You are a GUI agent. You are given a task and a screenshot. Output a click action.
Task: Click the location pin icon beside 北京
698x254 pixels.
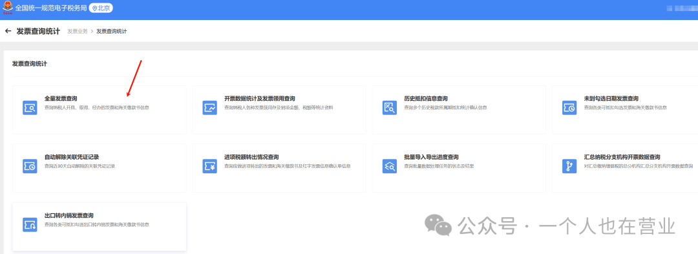[94, 8]
